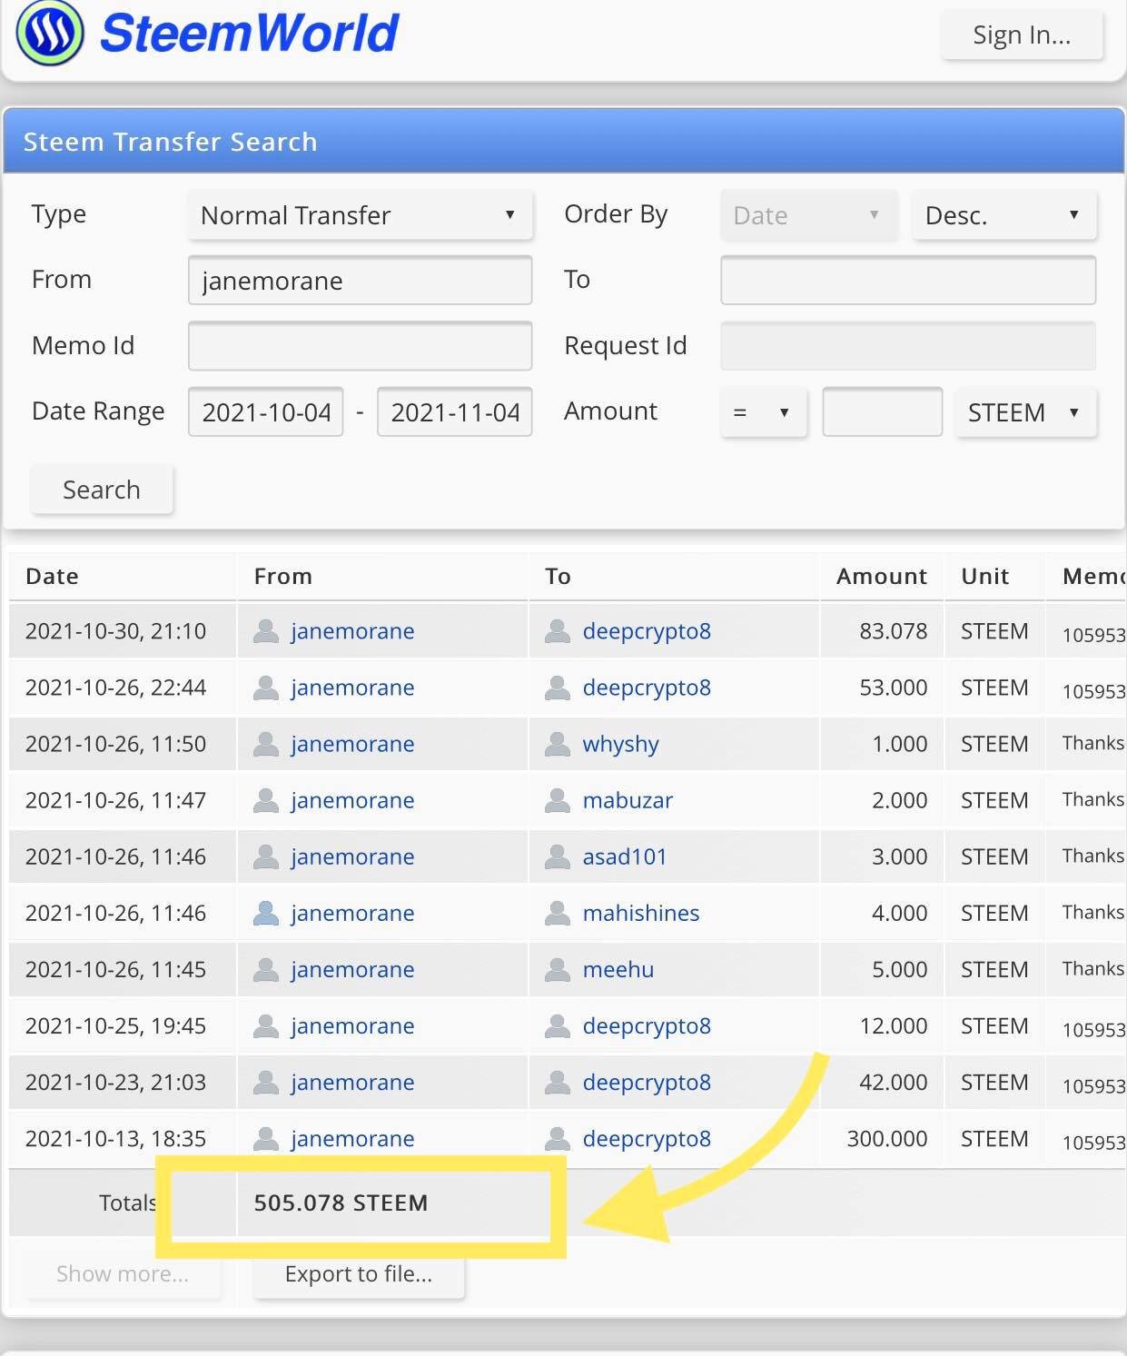Open janemorane link in the 2021-10-30 row
Image resolution: width=1127 pixels, height=1356 pixels.
point(352,631)
